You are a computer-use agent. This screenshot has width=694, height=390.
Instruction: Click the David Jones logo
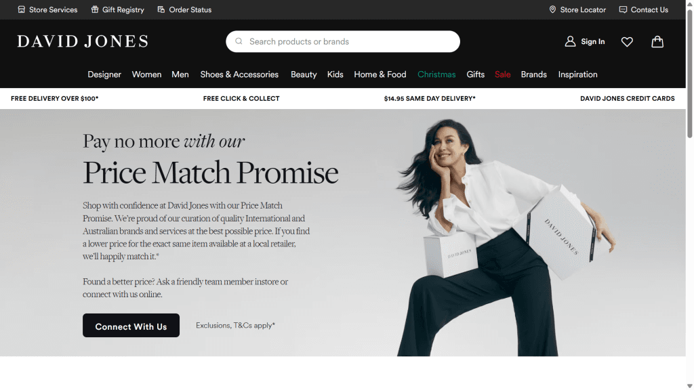83,41
